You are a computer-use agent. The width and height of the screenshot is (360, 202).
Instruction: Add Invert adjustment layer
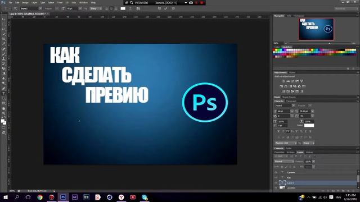pos(283,91)
